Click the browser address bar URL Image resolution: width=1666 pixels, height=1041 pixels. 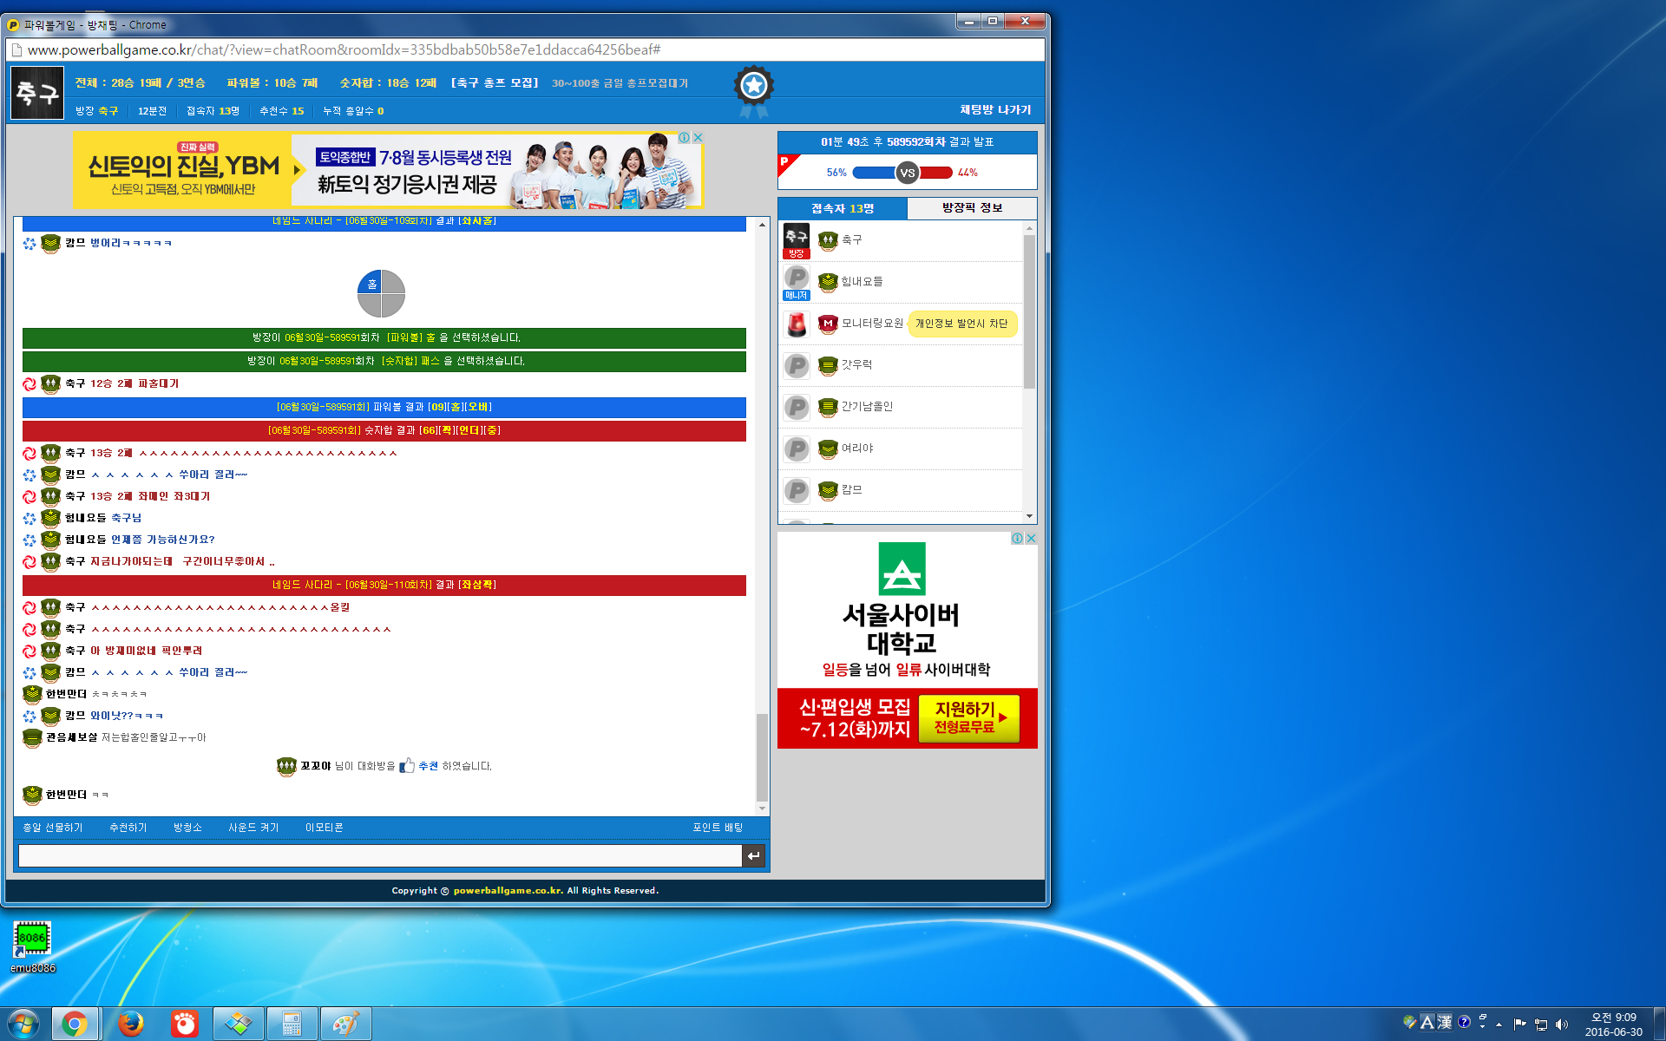coord(344,50)
